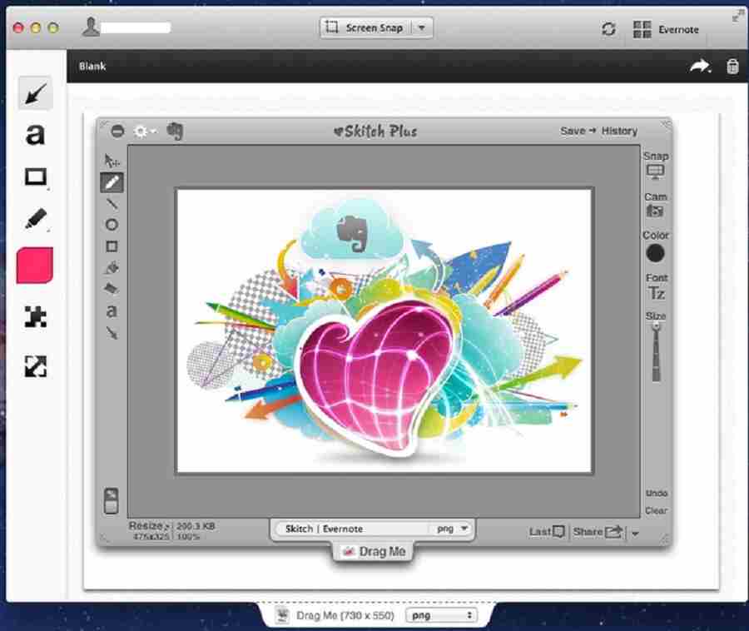This screenshot has width=749, height=631.
Task: Open the black Color circle in Skitch Plus
Action: (655, 253)
